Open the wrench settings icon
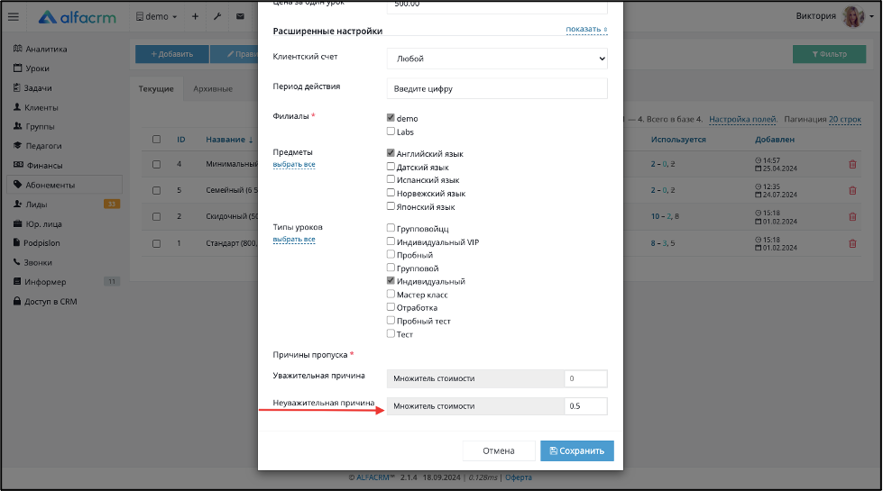This screenshot has width=883, height=491. 217,17
